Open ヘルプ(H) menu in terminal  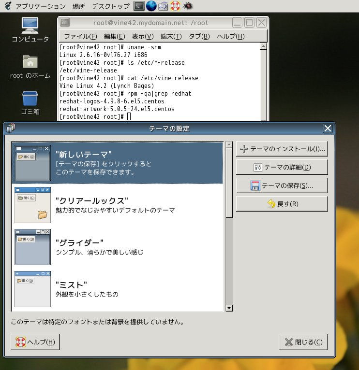(230, 36)
